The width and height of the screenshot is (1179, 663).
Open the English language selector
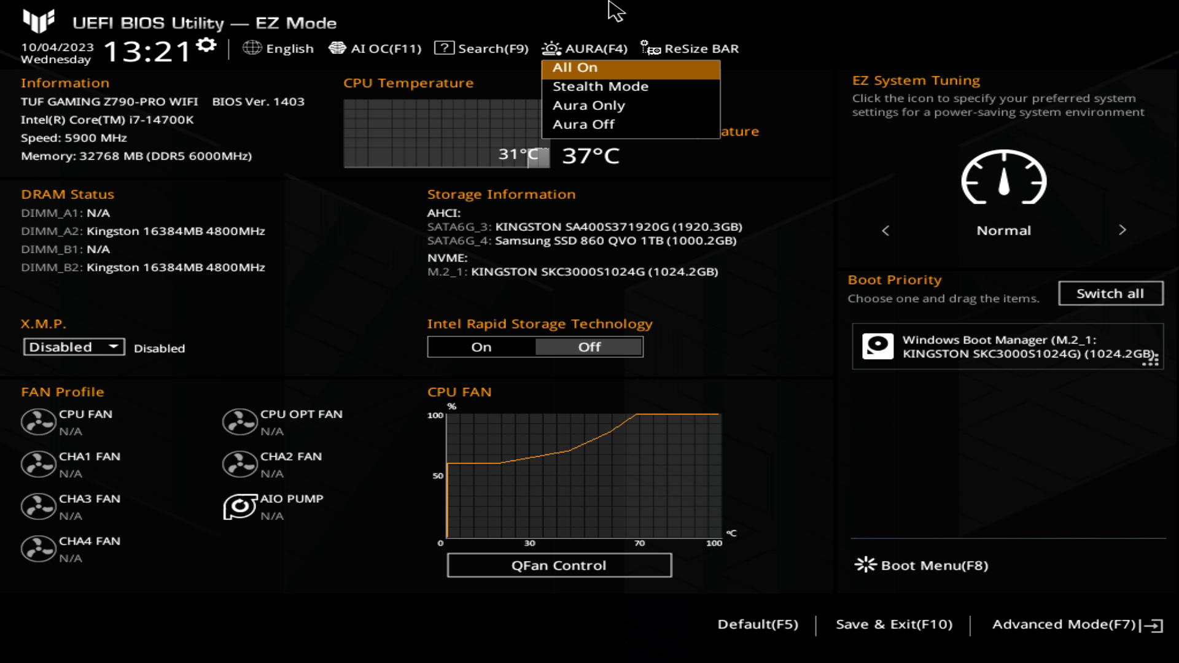tap(289, 48)
